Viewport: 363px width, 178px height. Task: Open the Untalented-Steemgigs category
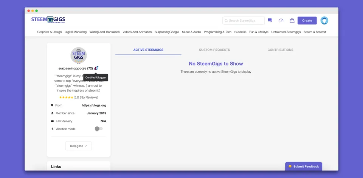286,32
